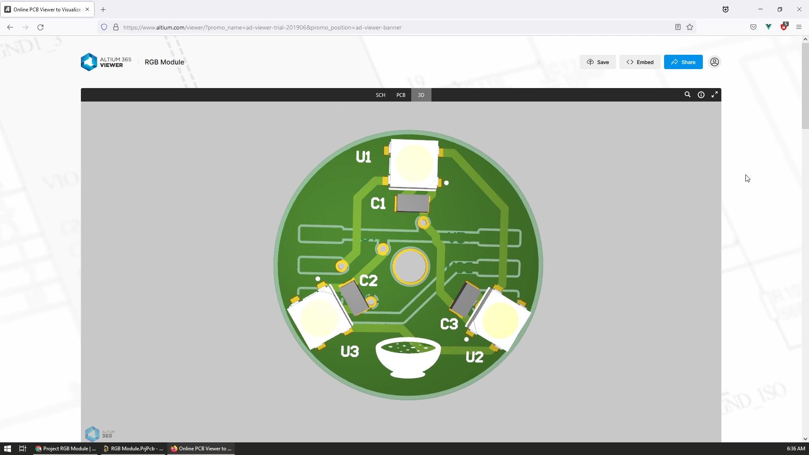Click the SCH tab to view schematic
Screen dimensions: 809x455
coord(380,94)
